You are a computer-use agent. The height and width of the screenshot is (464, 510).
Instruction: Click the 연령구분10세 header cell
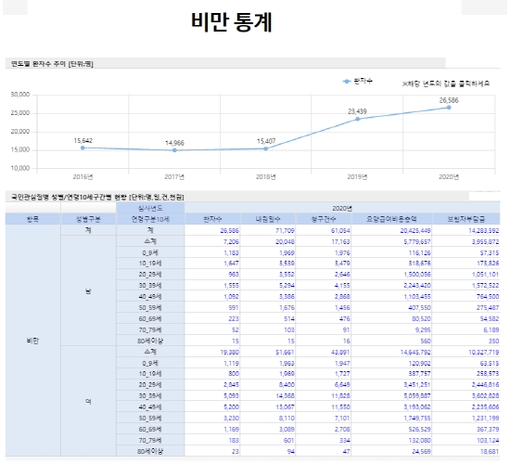tap(150, 219)
